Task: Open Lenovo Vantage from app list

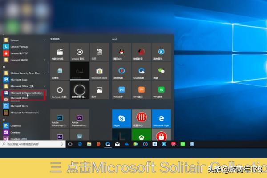Action: pyautogui.click(x=24, y=47)
